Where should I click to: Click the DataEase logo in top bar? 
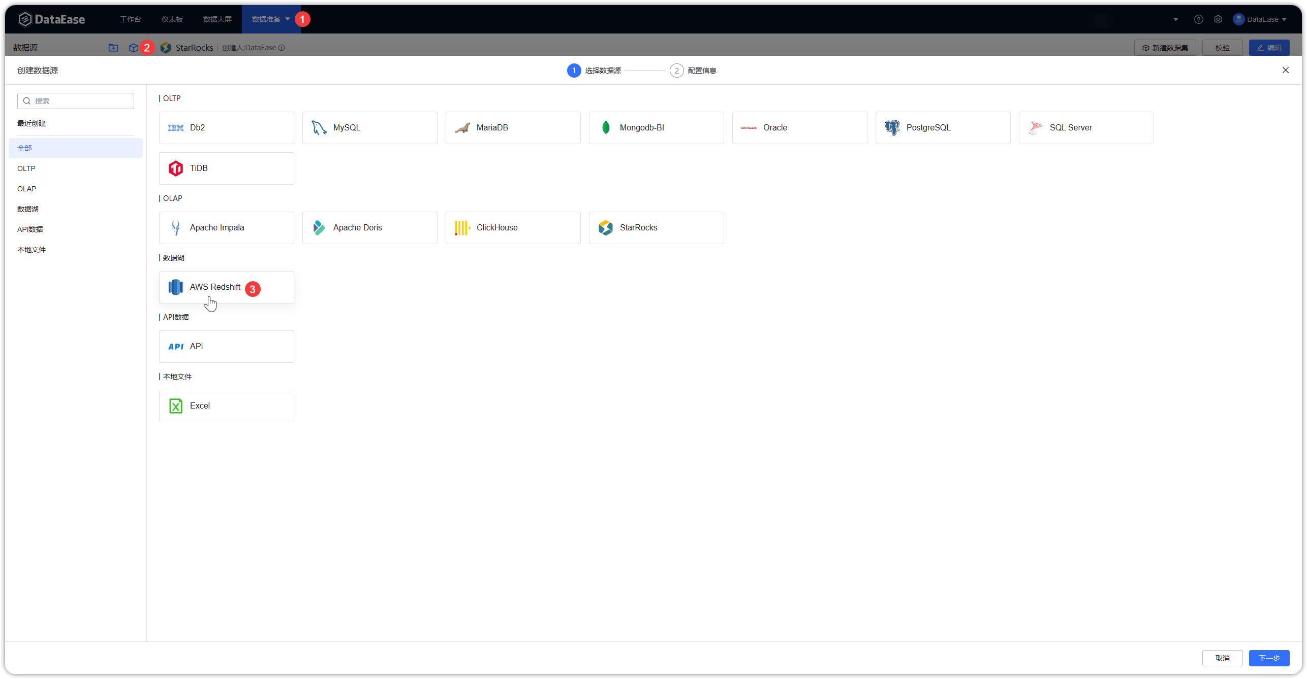tap(51, 19)
